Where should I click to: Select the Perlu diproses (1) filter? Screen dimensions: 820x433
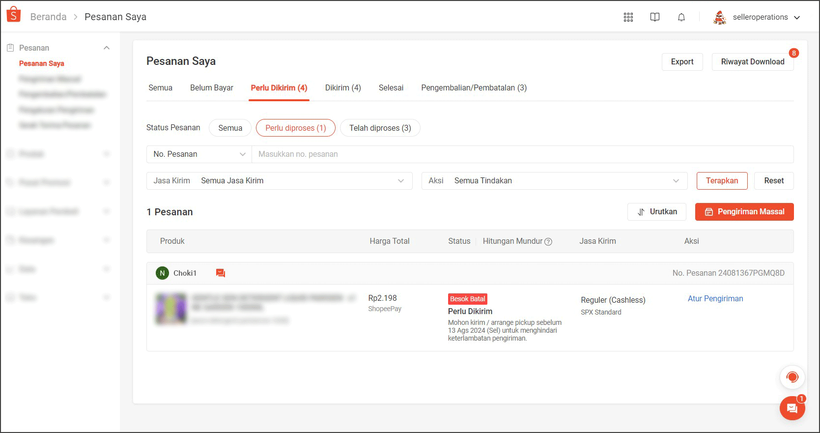[296, 128]
